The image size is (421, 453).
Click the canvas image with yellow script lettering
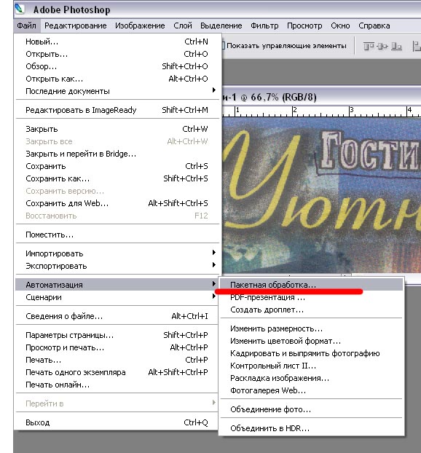(x=321, y=195)
